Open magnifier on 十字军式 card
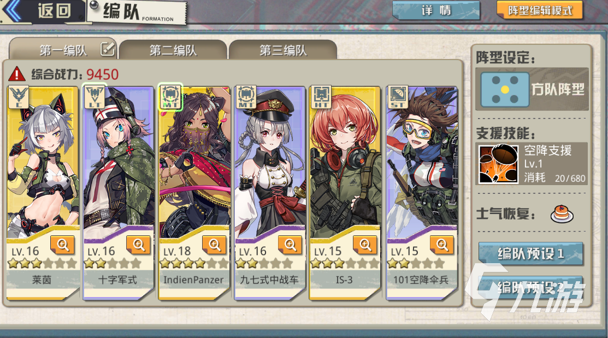This screenshot has width=608, height=338. (x=138, y=245)
